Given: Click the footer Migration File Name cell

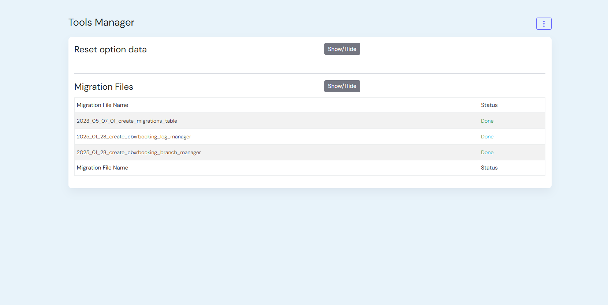Looking at the screenshot, I should pyautogui.click(x=102, y=168).
